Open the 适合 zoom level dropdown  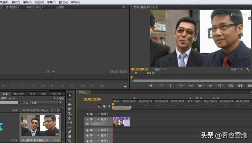160,69
